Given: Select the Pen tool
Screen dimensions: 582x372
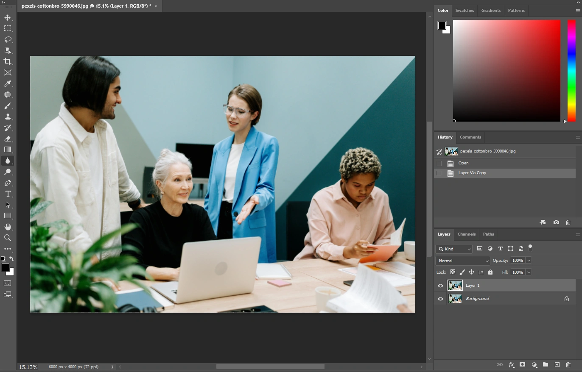Looking at the screenshot, I should [8, 183].
